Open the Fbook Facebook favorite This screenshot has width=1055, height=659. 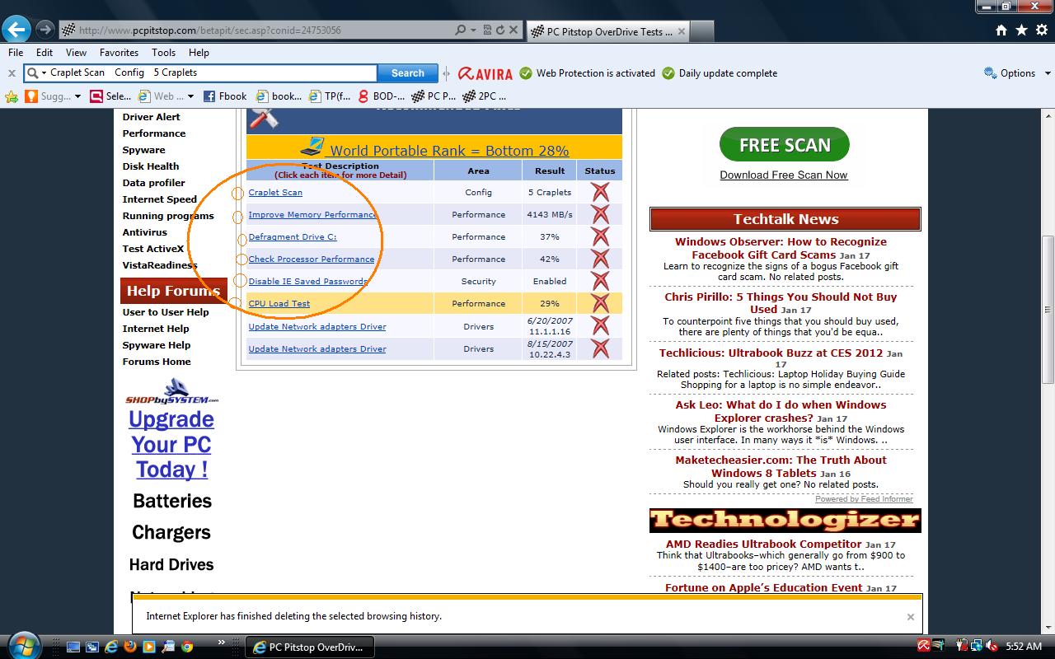225,96
